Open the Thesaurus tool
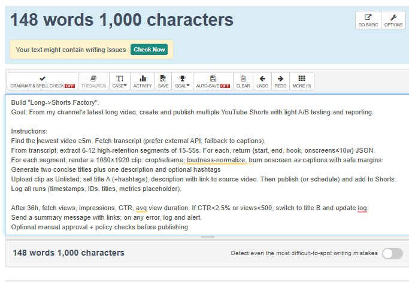Screen dimensions: 409x282 pyautogui.click(x=93, y=81)
